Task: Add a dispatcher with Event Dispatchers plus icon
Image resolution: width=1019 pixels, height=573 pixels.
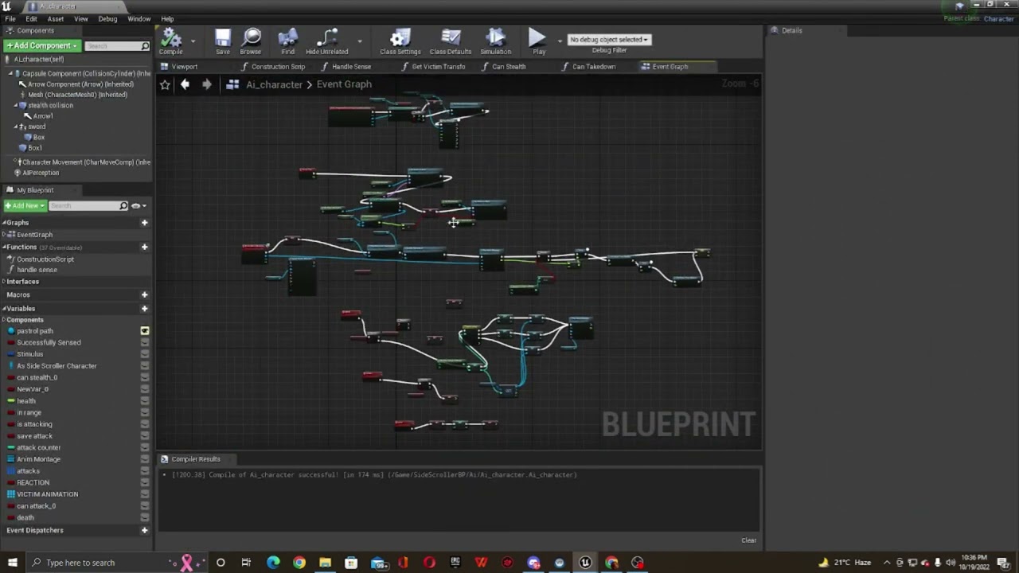Action: pos(144,530)
